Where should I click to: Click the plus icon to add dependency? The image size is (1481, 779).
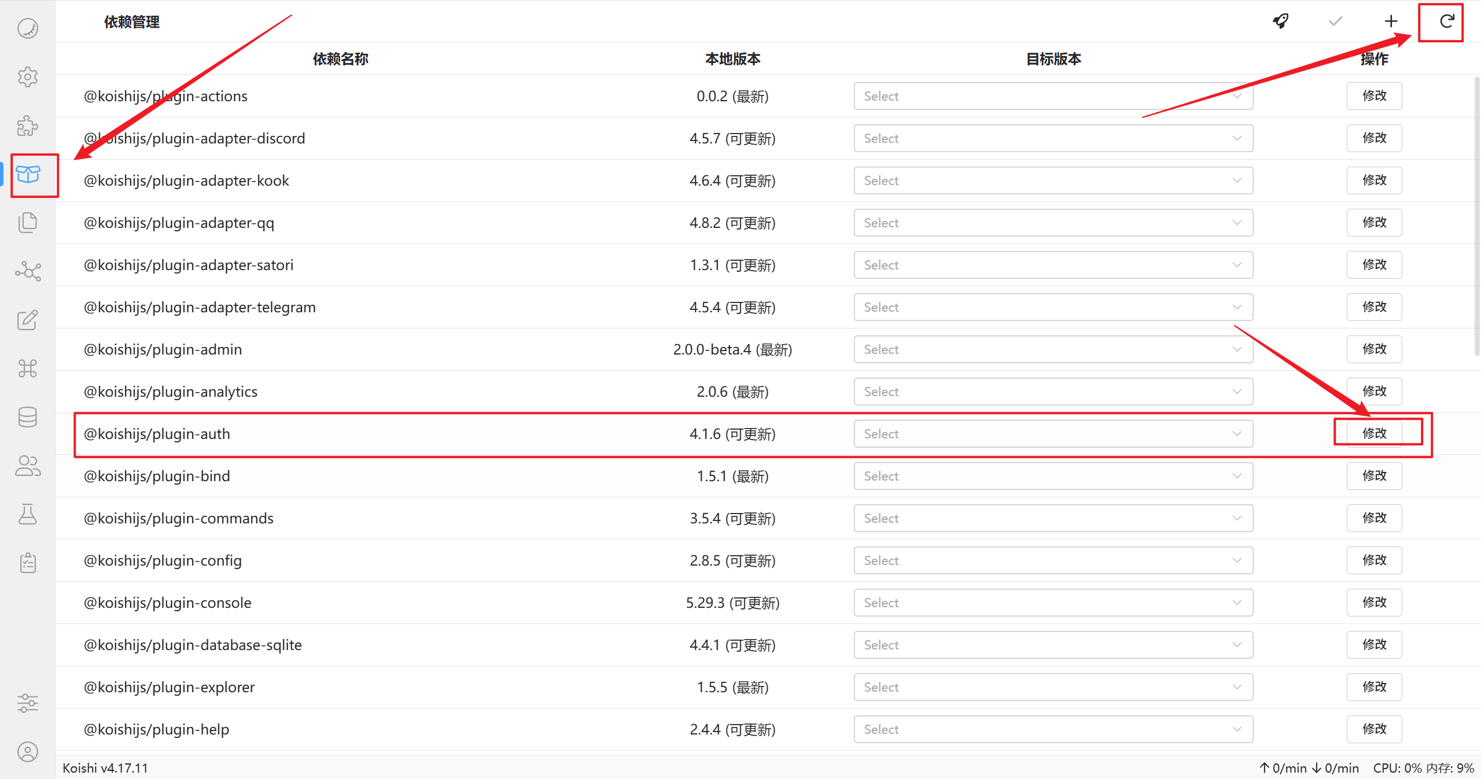1391,21
